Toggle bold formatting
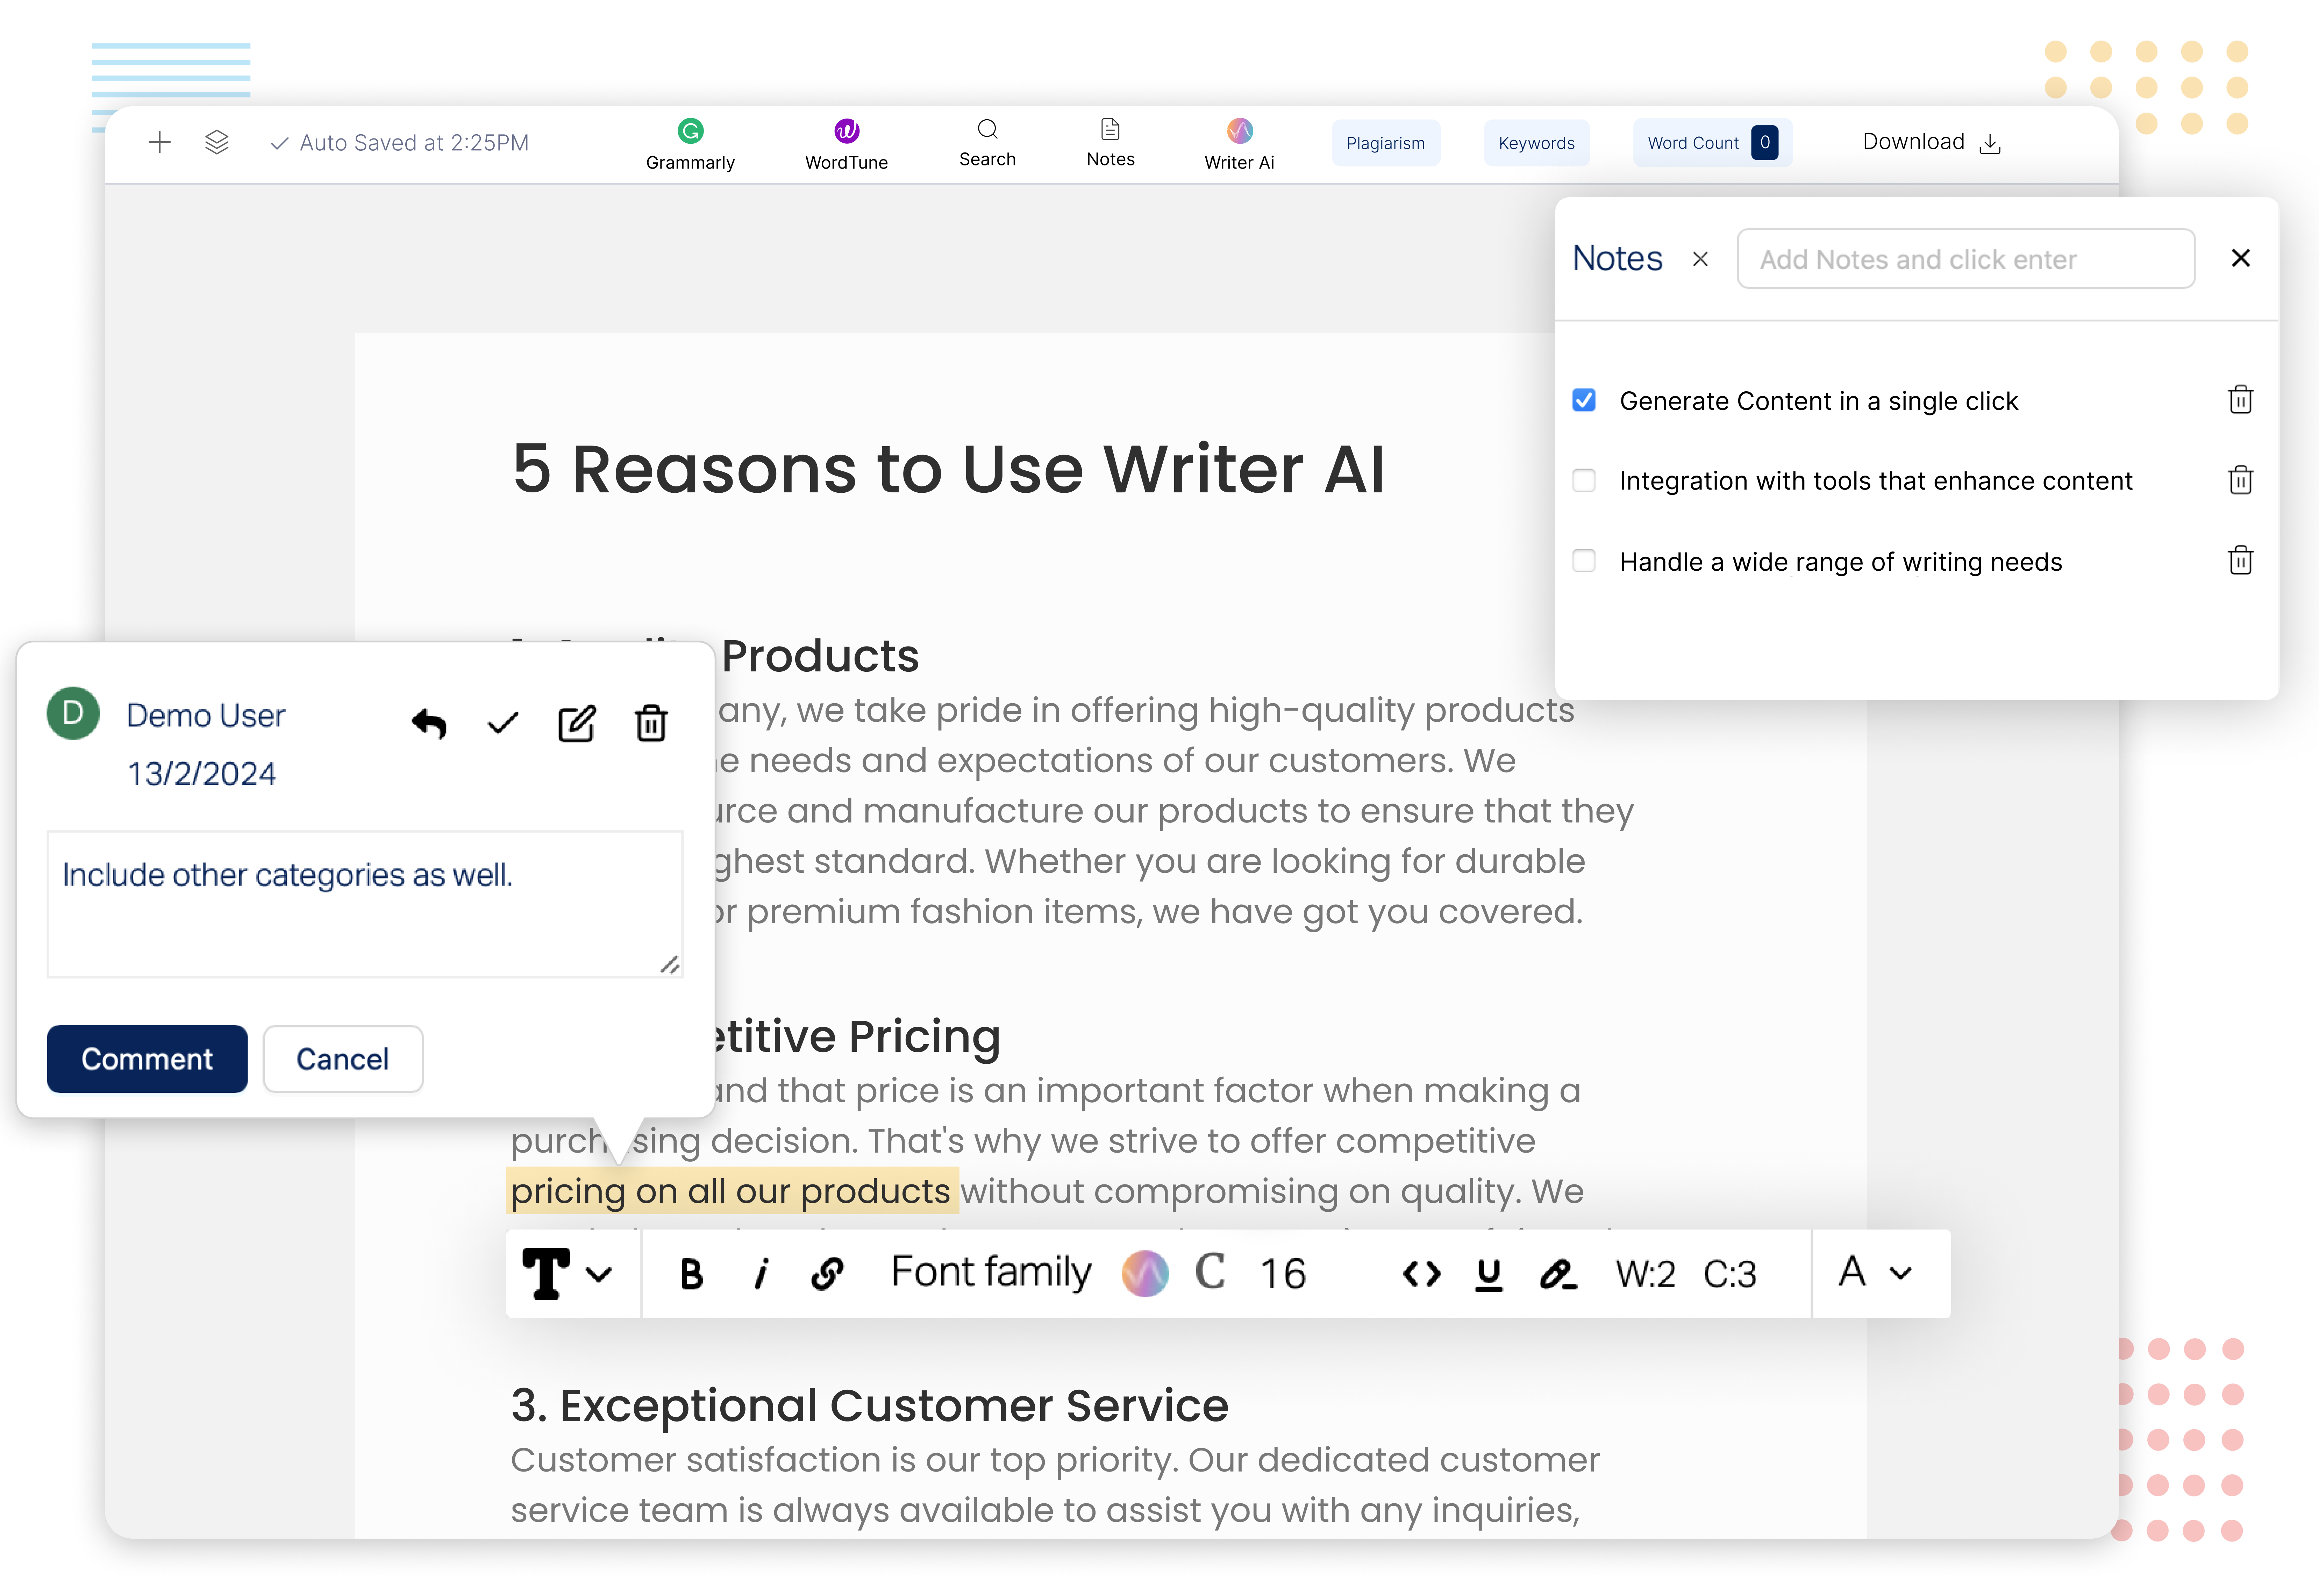 click(691, 1274)
